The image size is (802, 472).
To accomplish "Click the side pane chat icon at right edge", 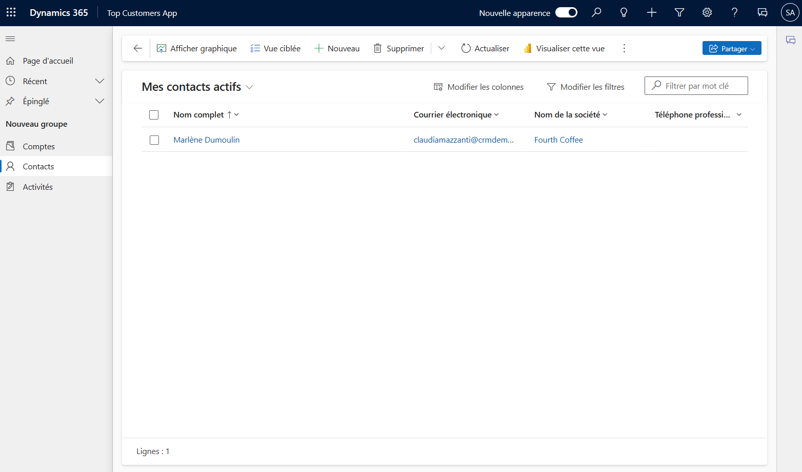I will [791, 40].
